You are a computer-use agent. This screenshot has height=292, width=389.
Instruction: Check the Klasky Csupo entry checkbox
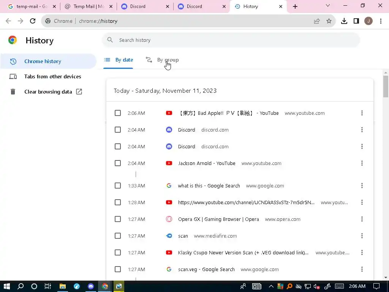[118, 252]
